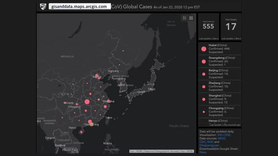Open the map legend list icon
The image size is (278, 156).
tap(185, 18)
